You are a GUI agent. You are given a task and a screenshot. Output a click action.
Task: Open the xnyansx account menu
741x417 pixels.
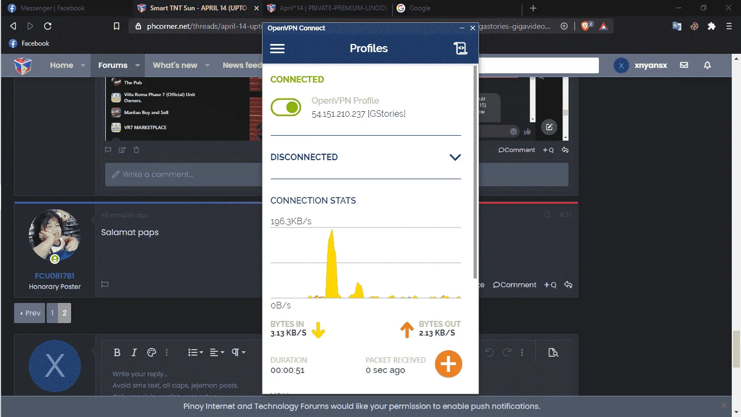point(640,65)
